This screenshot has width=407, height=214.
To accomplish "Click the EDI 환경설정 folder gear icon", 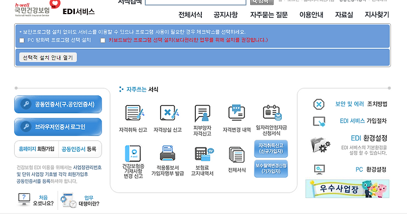I will [x=320, y=145].
